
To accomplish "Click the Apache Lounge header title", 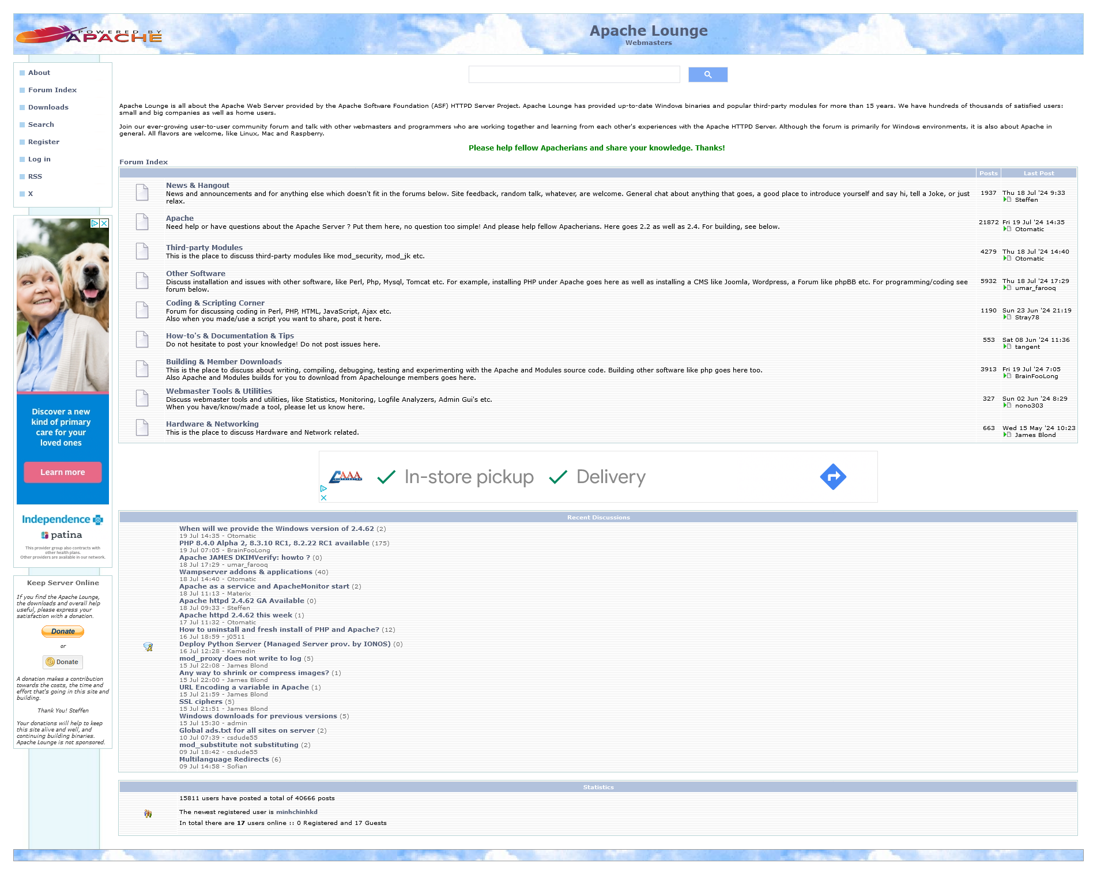I will [x=649, y=31].
